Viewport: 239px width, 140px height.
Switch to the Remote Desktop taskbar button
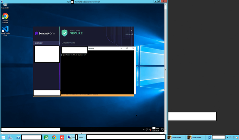[76, 137]
